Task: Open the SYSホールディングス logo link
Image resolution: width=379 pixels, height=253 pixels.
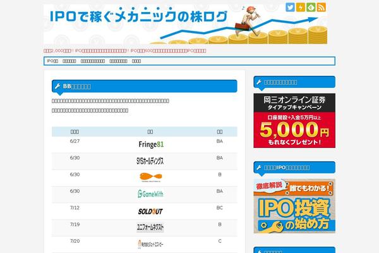Action: click(x=150, y=161)
